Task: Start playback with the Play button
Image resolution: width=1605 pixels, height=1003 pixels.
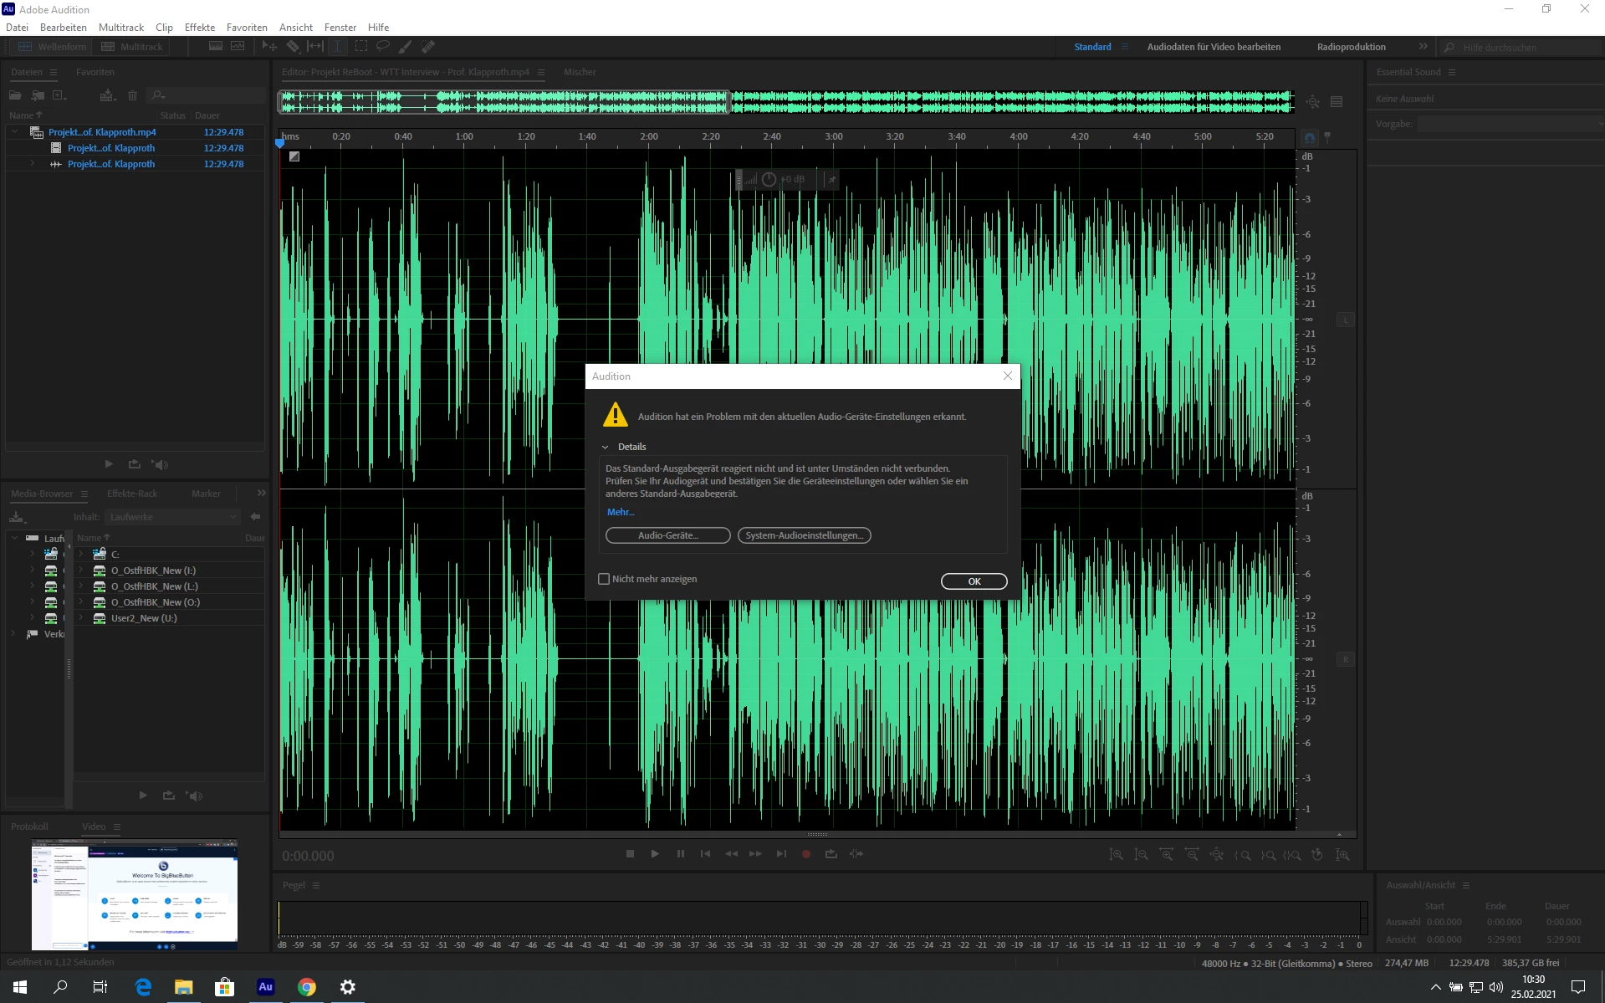Action: coord(655,854)
